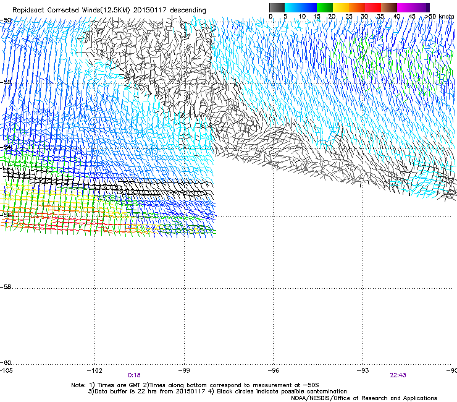The image size is (457, 402).
Task: Click the brown 35-40 knots legend swatch
Action: point(389,7)
